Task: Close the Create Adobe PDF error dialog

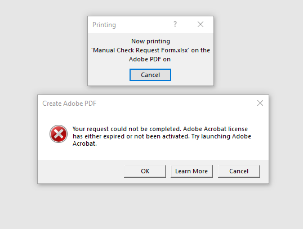Action: 260,103
